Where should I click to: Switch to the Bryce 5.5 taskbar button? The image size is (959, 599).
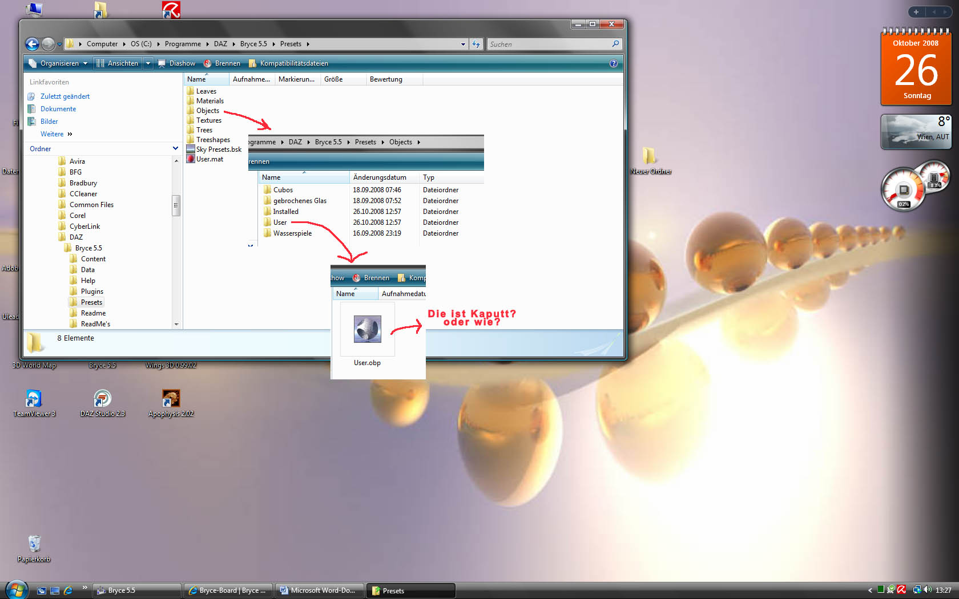(x=137, y=590)
